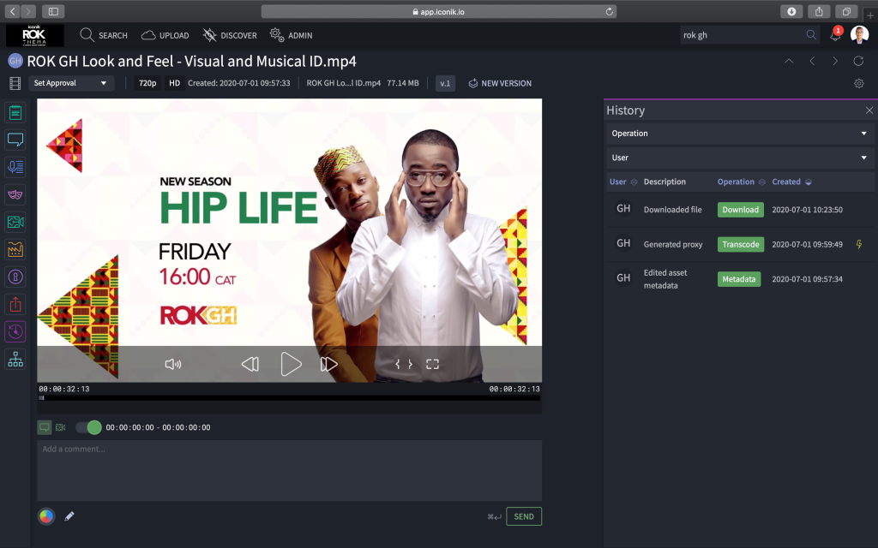
Task: Click NEW VERSION button
Action: click(x=500, y=83)
